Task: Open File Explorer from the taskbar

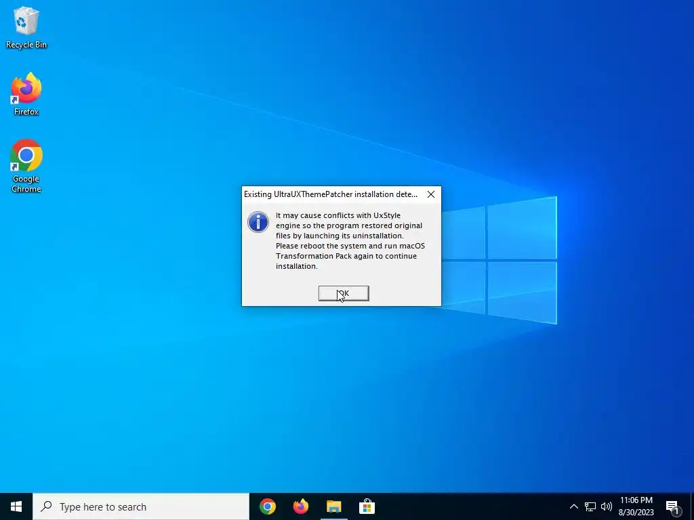Action: tap(333, 506)
